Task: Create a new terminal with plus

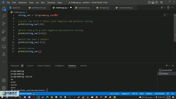Action: pyautogui.click(x=167, y=65)
